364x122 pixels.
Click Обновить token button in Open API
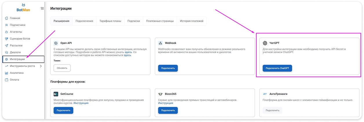pyautogui.click(x=62, y=68)
